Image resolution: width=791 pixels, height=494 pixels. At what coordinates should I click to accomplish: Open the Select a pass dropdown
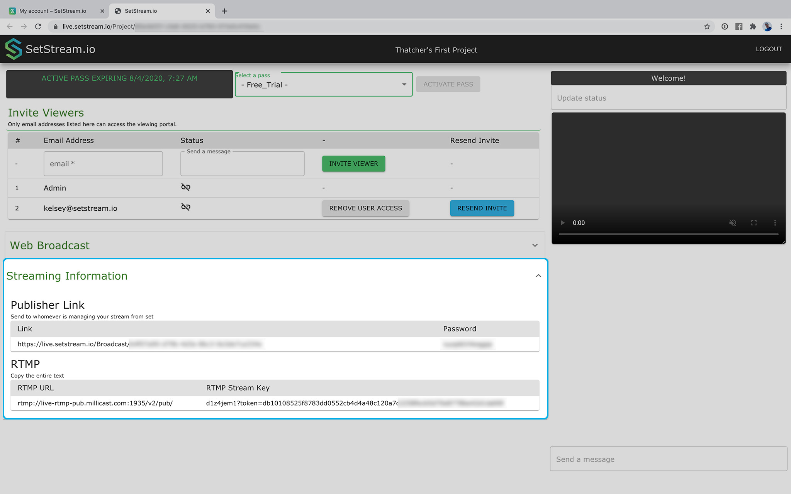324,85
